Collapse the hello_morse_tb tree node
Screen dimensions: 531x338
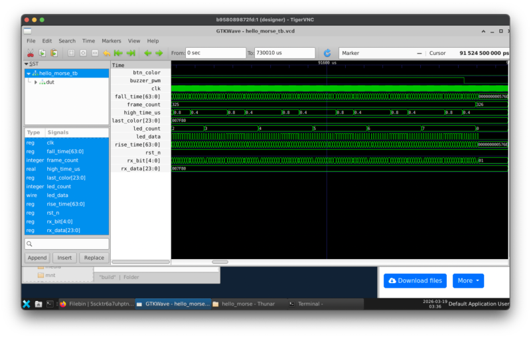[x=29, y=74]
